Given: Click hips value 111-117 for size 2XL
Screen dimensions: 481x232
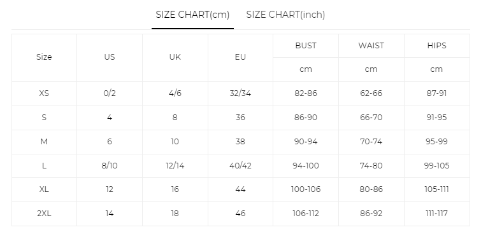Looking at the screenshot, I should [x=436, y=214].
